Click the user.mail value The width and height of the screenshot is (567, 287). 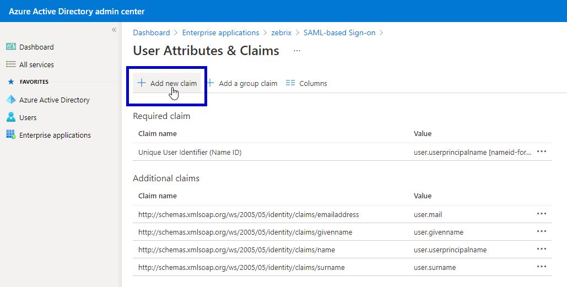click(428, 214)
